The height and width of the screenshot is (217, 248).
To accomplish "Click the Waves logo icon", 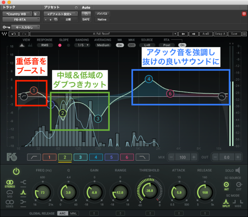I will [x=4, y=34].
